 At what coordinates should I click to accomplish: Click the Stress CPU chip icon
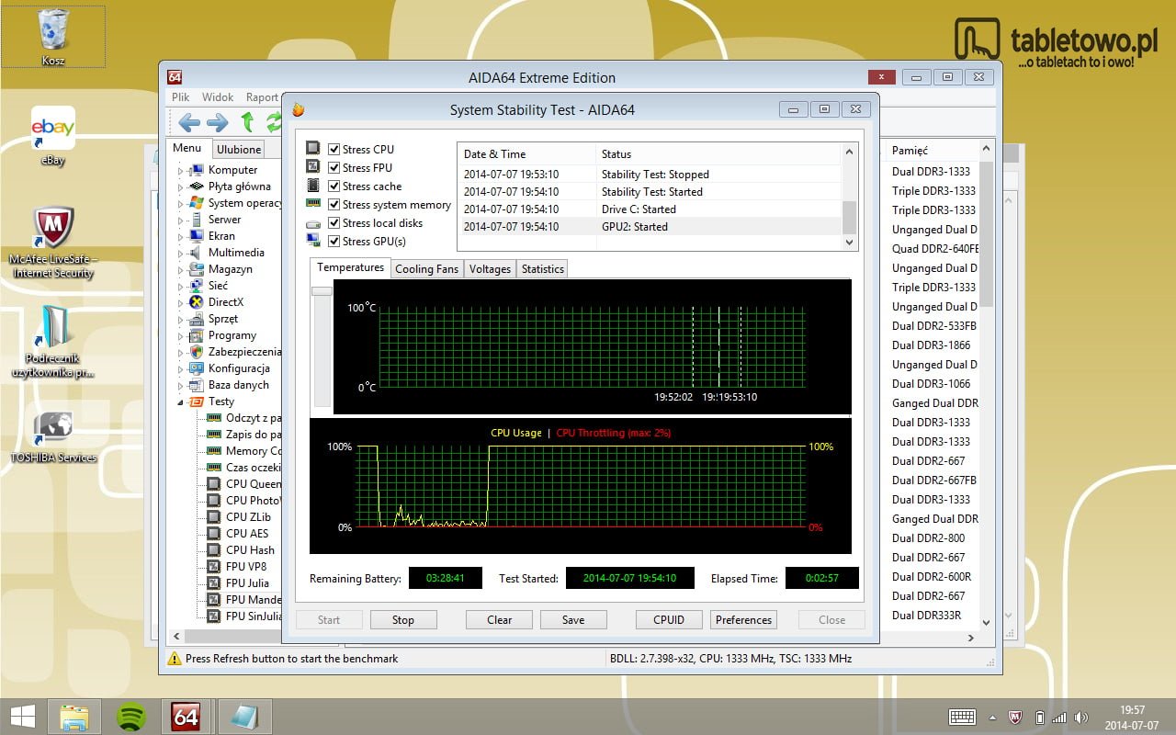coord(313,149)
